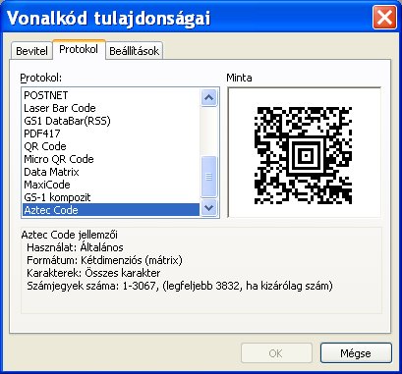
Task: Choose Laser Bar Code protocol
Action: point(111,108)
